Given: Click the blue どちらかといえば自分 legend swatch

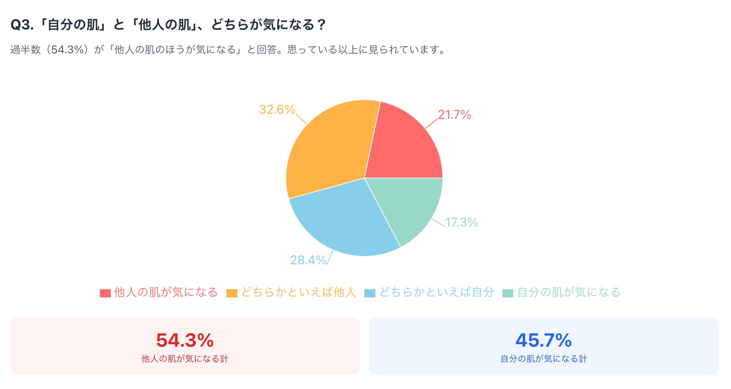Looking at the screenshot, I should tap(370, 293).
